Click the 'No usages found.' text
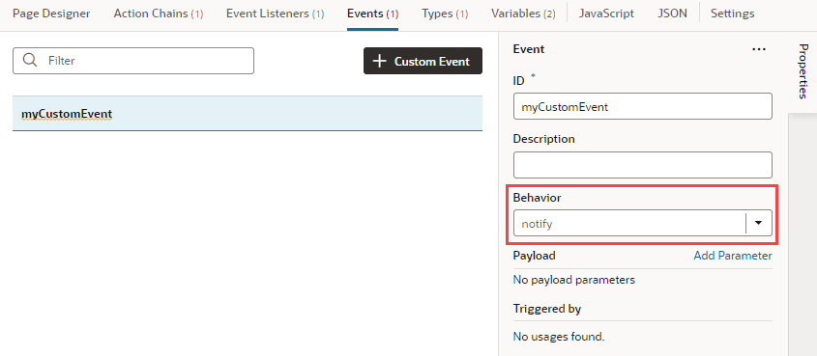This screenshot has width=817, height=356. pos(559,337)
